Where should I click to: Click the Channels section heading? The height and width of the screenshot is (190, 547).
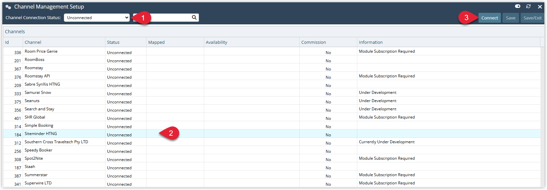point(15,32)
